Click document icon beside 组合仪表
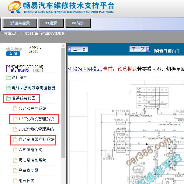The width and height of the screenshot is (184, 184). coord(15,181)
